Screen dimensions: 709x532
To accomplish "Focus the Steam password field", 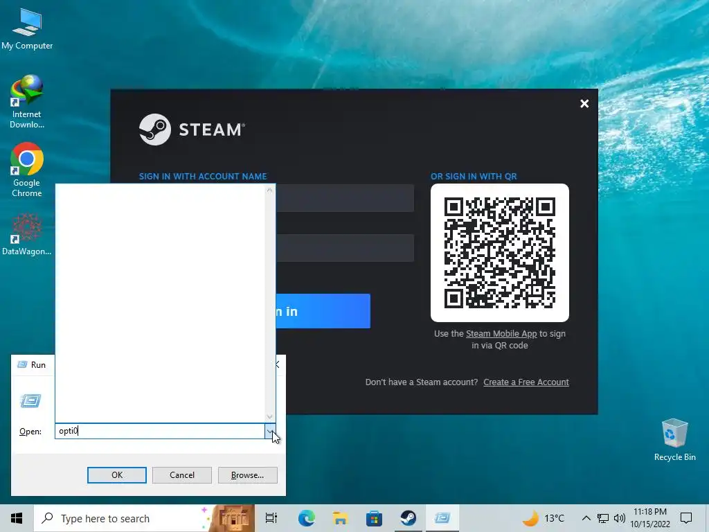I will pos(345,248).
